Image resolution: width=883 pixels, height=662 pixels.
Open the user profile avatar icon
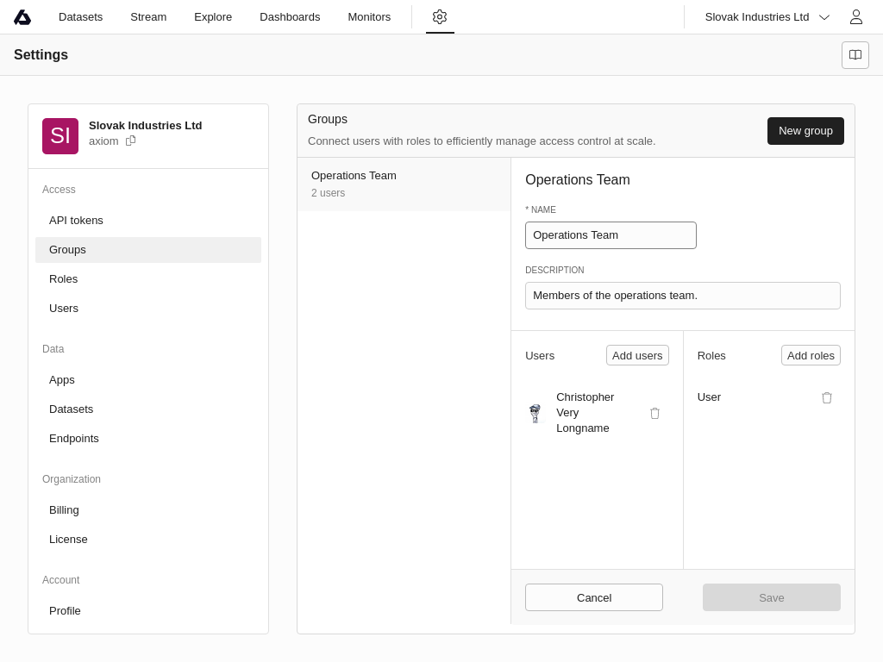point(855,17)
